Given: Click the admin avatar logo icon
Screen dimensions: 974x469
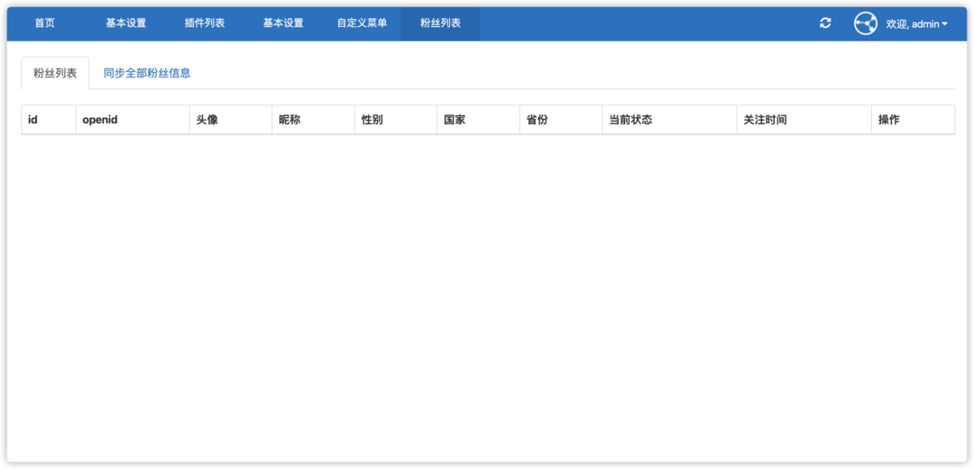Looking at the screenshot, I should point(865,23).
